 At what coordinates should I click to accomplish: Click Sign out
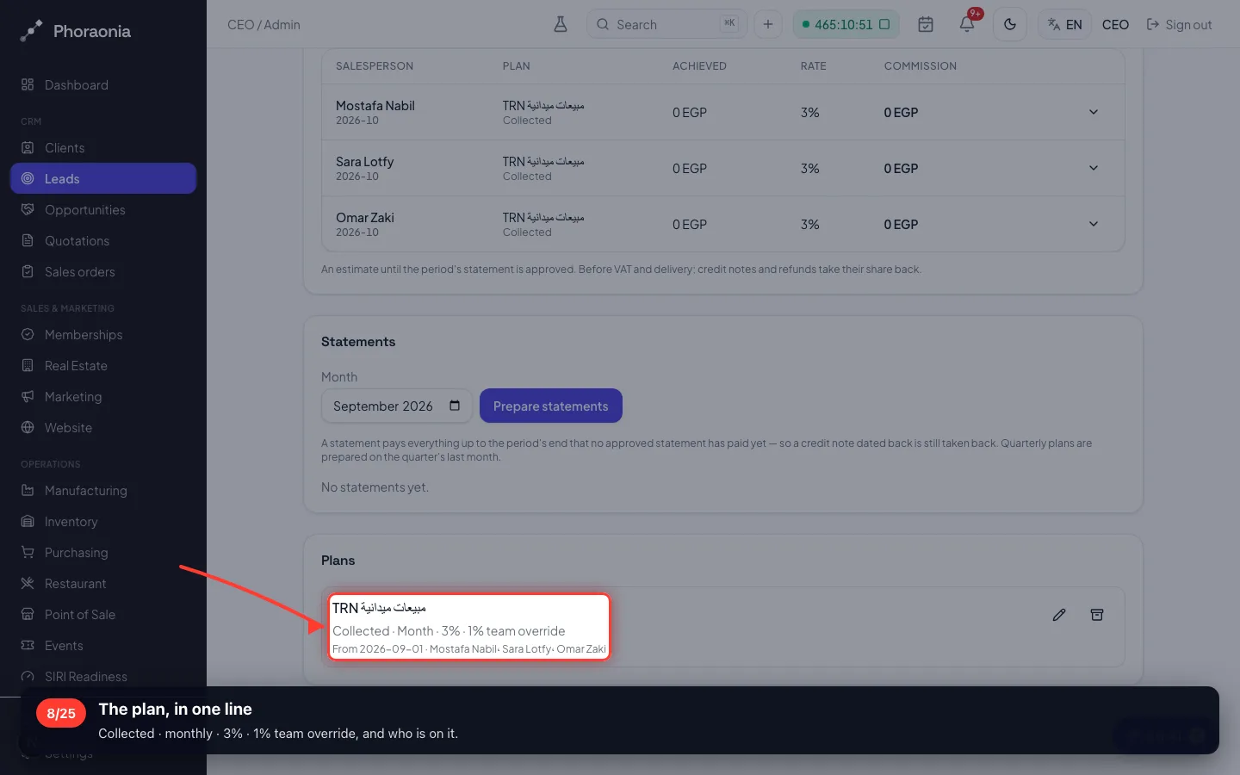(x=1180, y=24)
